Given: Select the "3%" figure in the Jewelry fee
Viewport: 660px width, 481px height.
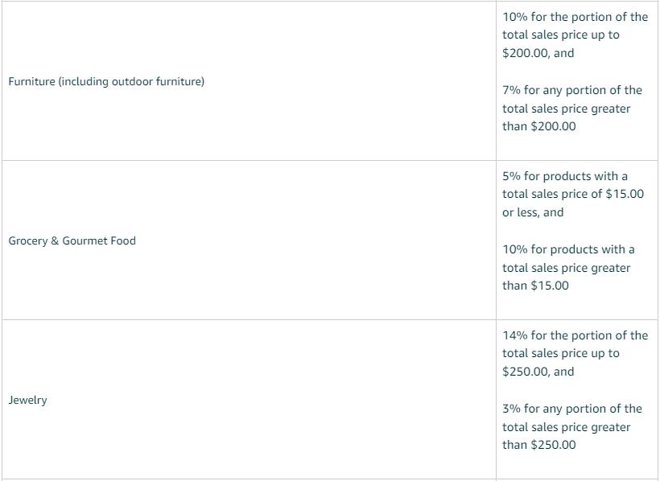Looking at the screenshot, I should tap(511, 409).
